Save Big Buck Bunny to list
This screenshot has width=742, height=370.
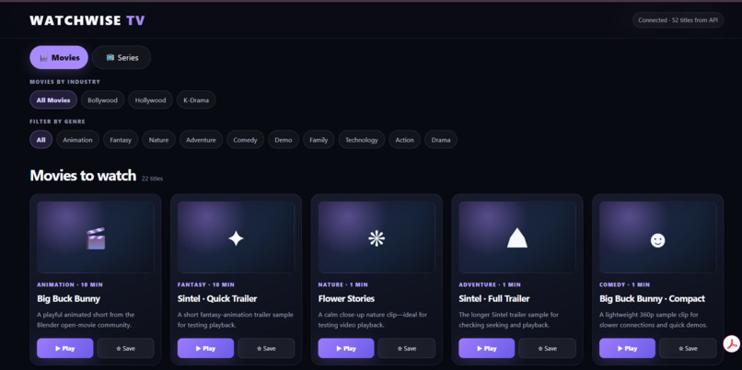click(126, 348)
